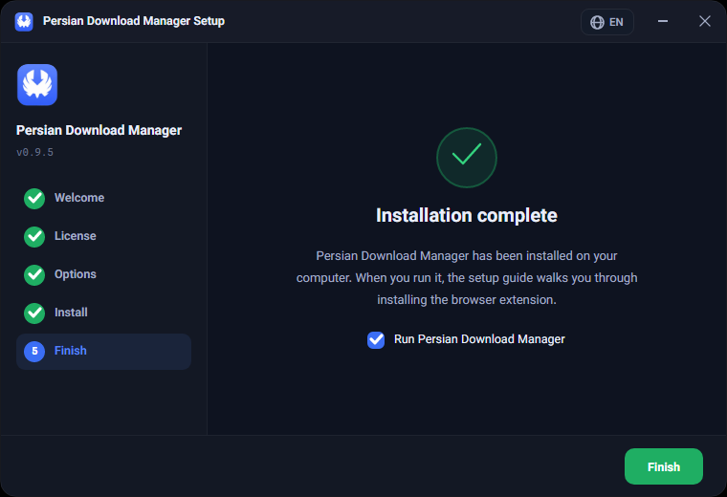Select the License step in sidebar
The height and width of the screenshot is (497, 727).
click(103, 236)
